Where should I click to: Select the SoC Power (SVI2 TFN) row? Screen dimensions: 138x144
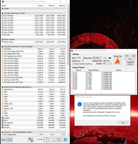click(x=34, y=80)
